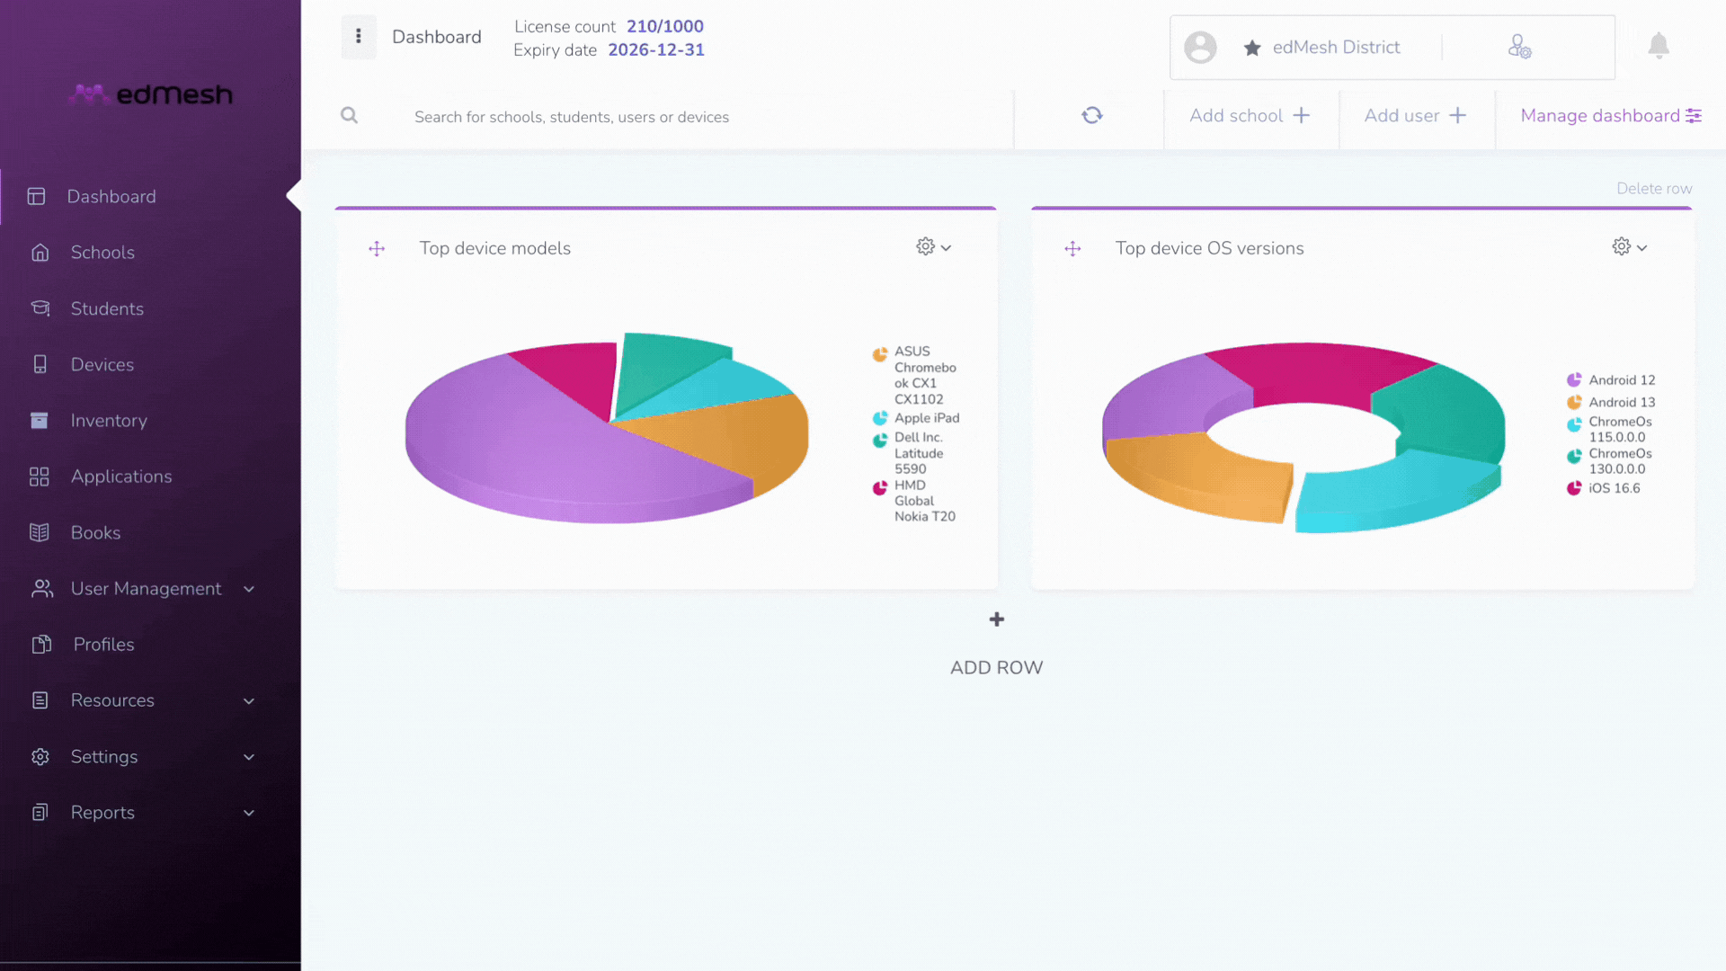Open gear dropdown for Top device models
This screenshot has height=971, width=1726.
pos(934,246)
